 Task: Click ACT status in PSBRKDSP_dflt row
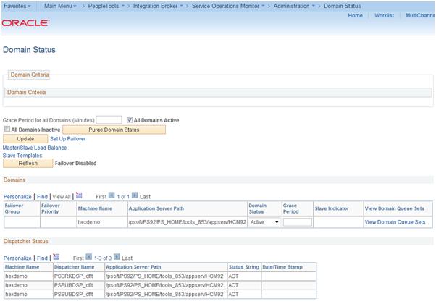(x=233, y=276)
